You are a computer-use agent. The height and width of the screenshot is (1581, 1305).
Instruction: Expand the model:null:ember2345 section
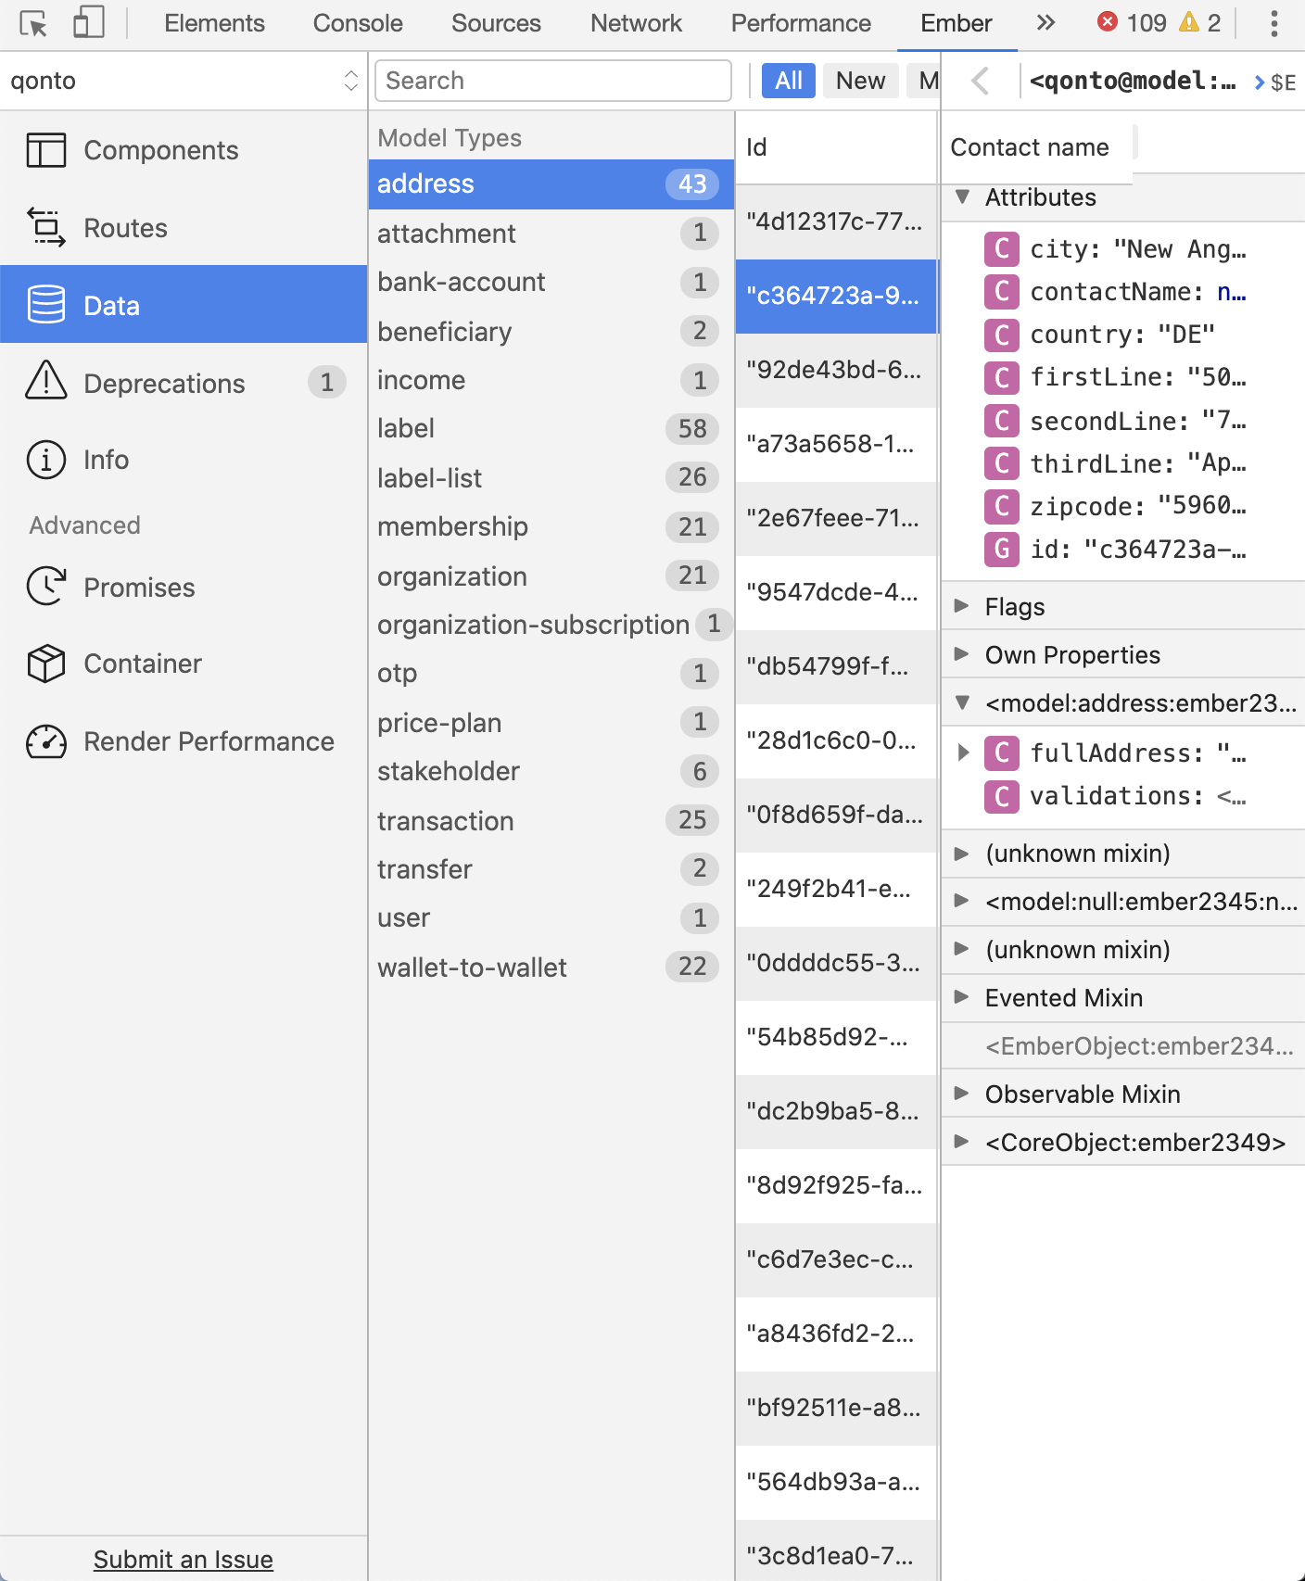point(962,901)
